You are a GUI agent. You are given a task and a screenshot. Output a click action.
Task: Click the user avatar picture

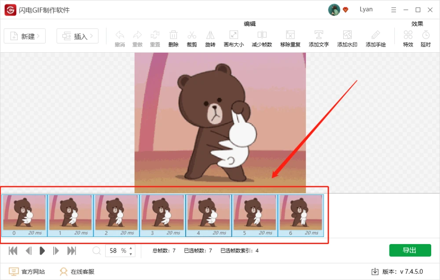coord(334,10)
